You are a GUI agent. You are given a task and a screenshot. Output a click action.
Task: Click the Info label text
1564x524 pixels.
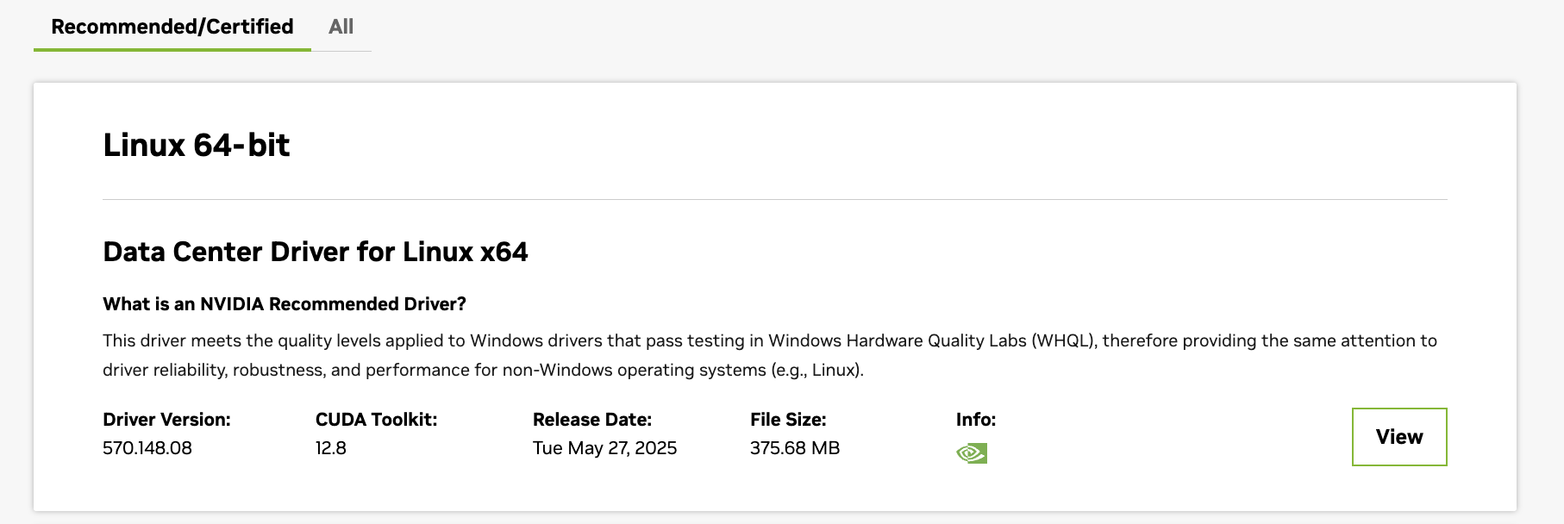pyautogui.click(x=975, y=420)
